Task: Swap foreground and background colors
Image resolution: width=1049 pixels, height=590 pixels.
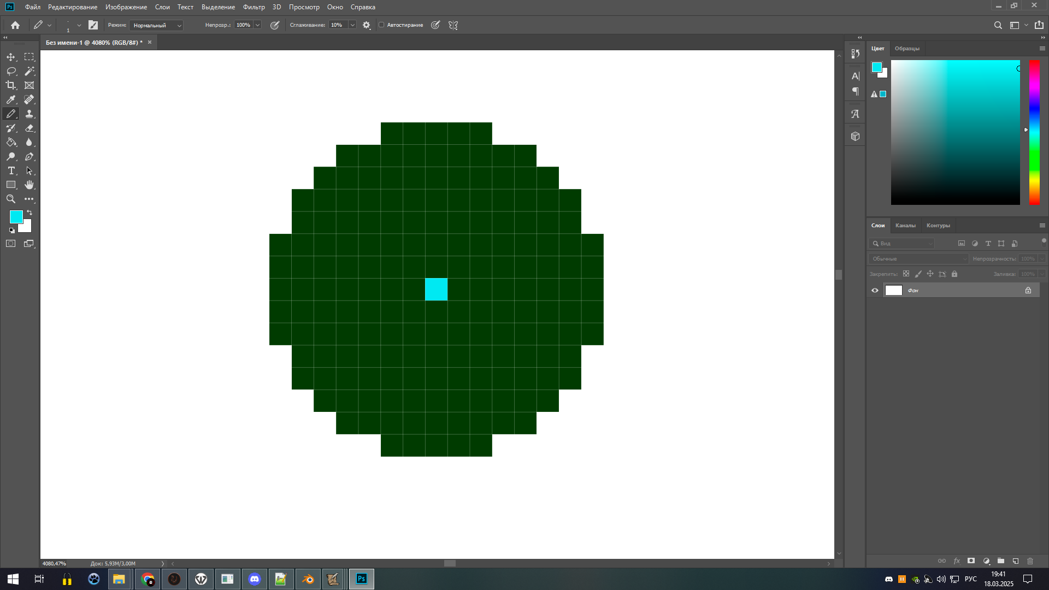Action: (x=30, y=213)
